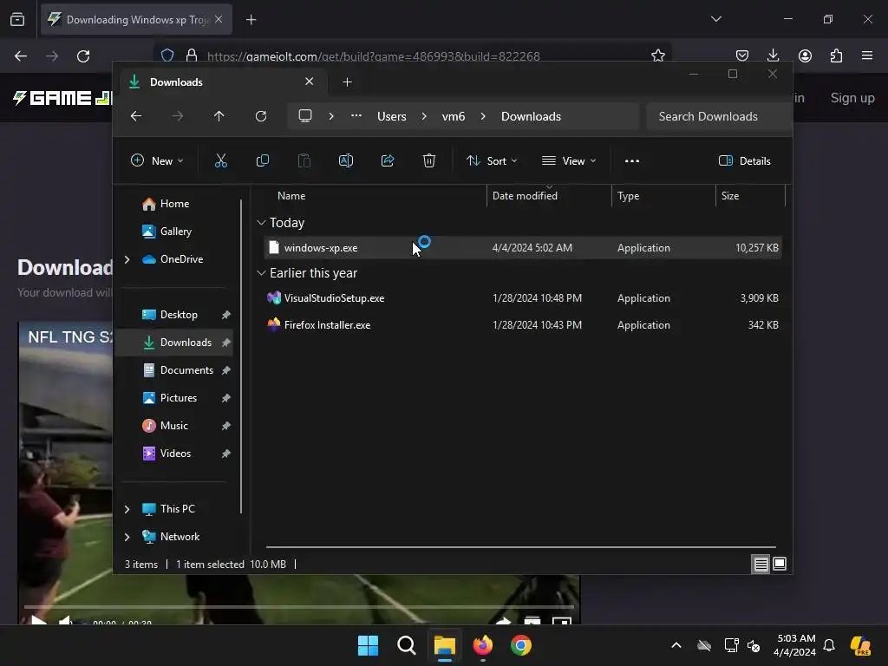The width and height of the screenshot is (888, 666).
Task: Show hidden system tray icons chevron
Action: point(676,645)
